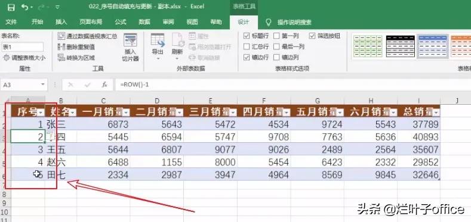The width and height of the screenshot is (471, 222).
Task: Select the 设计 table tools tab
Action: [x=244, y=22]
